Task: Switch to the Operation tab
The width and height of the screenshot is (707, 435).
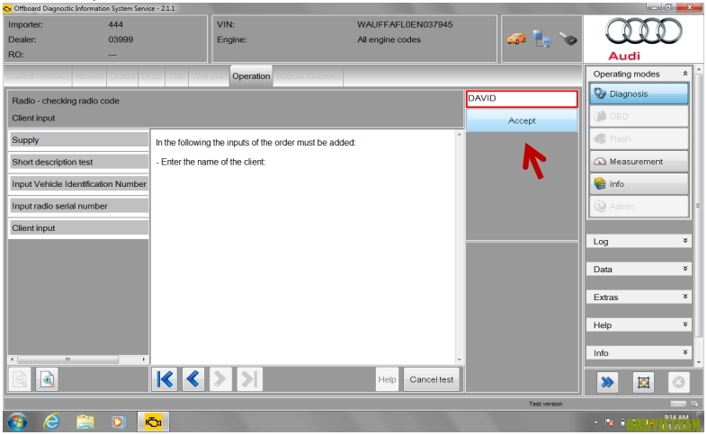Action: click(x=251, y=76)
